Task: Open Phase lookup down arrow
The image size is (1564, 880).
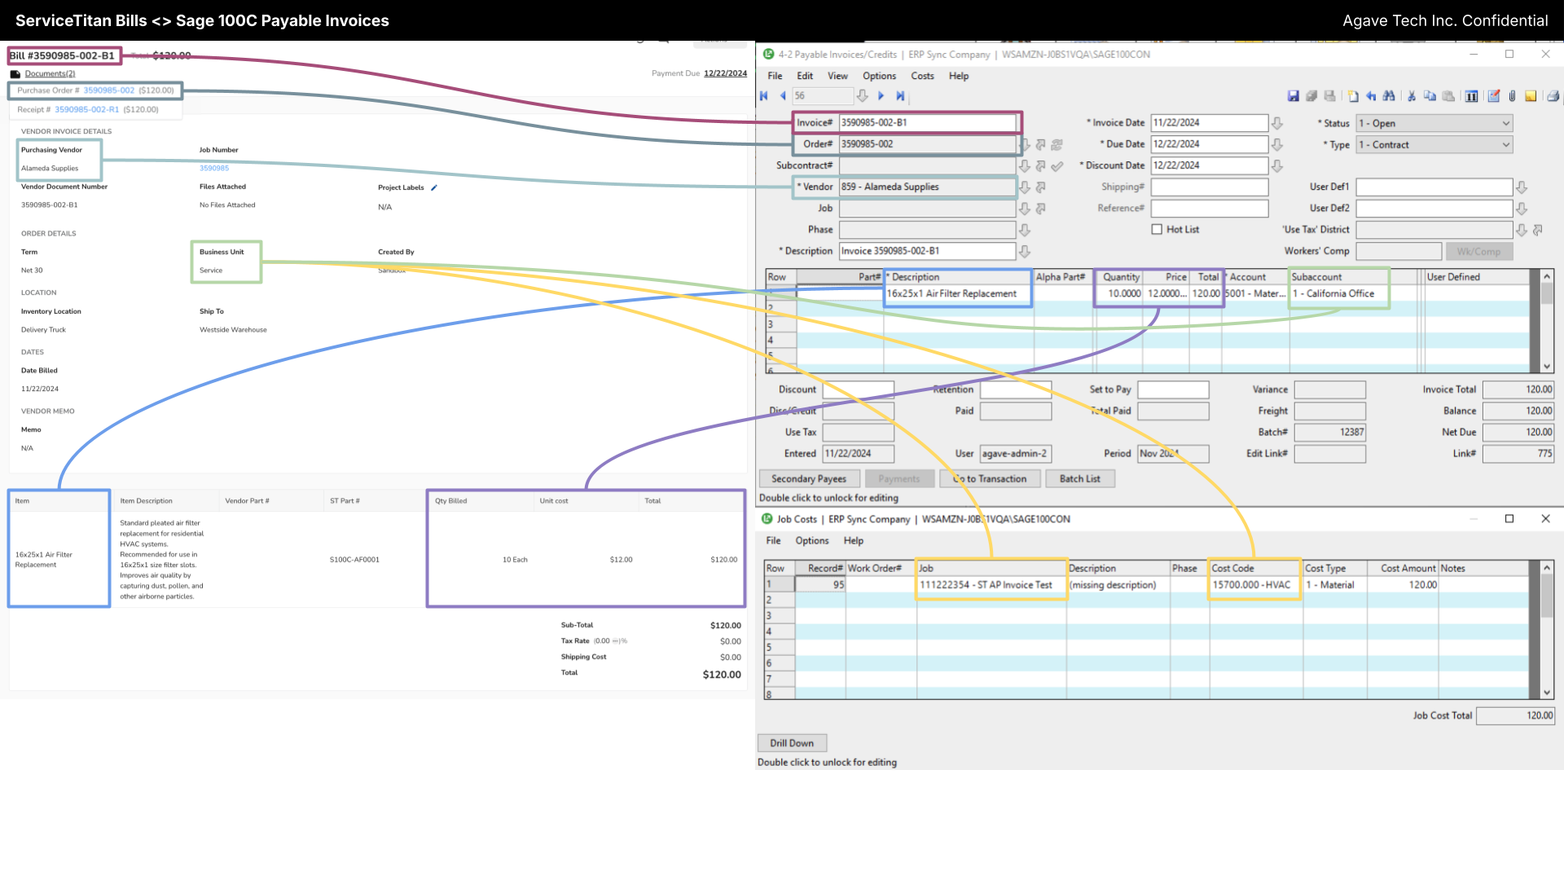Action: (x=1025, y=231)
